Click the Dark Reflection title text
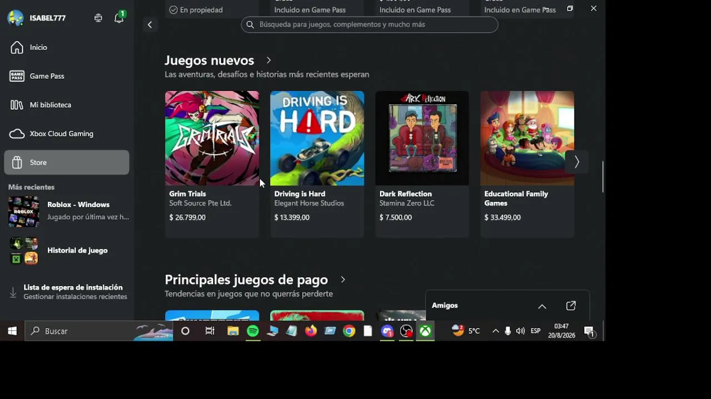The height and width of the screenshot is (399, 711). (x=405, y=194)
